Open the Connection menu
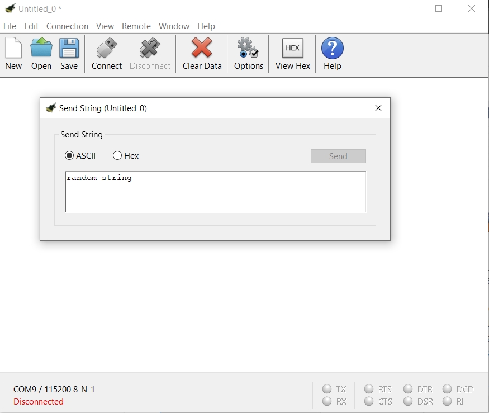The height and width of the screenshot is (413, 489). pos(67,26)
